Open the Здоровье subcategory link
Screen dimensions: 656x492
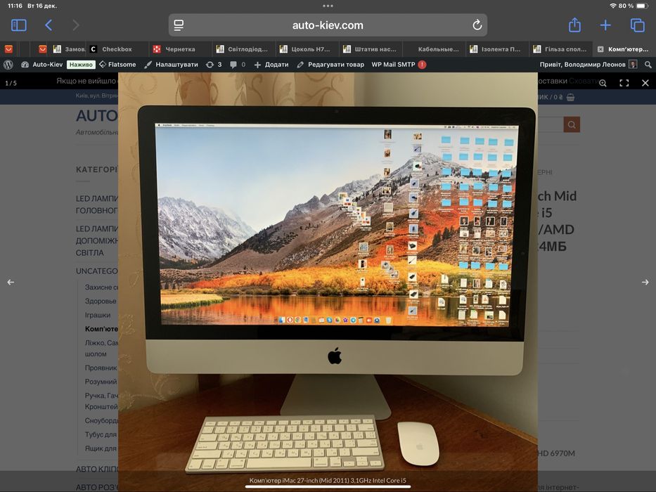[101, 302]
